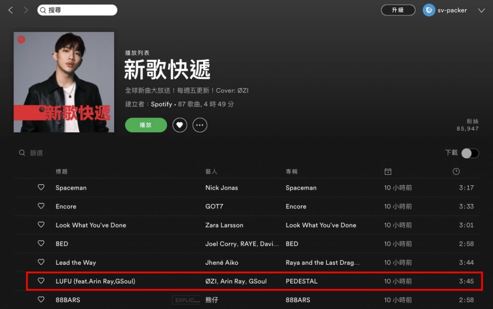The image size is (493, 309).
Task: Click the 搜尋 search field
Action: (x=78, y=10)
